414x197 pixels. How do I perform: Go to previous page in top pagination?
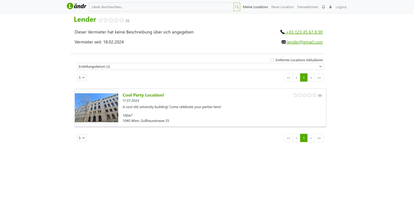tap(296, 77)
